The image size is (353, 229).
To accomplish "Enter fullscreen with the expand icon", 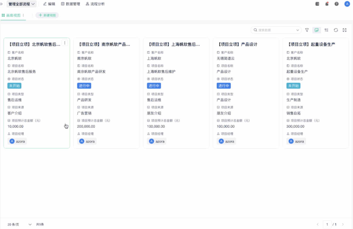I will (x=344, y=30).
